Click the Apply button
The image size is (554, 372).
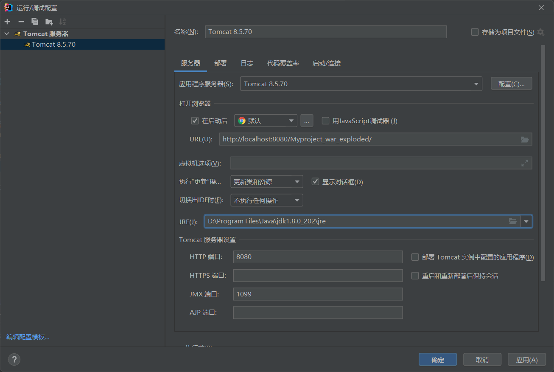coord(527,360)
